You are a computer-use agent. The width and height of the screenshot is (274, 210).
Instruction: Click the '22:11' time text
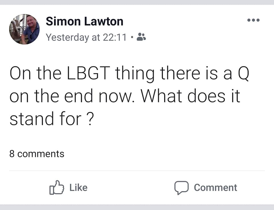point(115,37)
